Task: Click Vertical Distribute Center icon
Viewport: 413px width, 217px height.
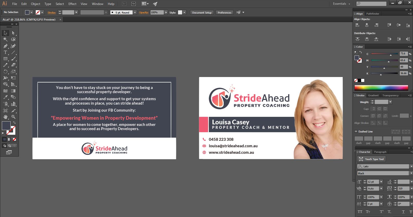Action: click(x=367, y=39)
